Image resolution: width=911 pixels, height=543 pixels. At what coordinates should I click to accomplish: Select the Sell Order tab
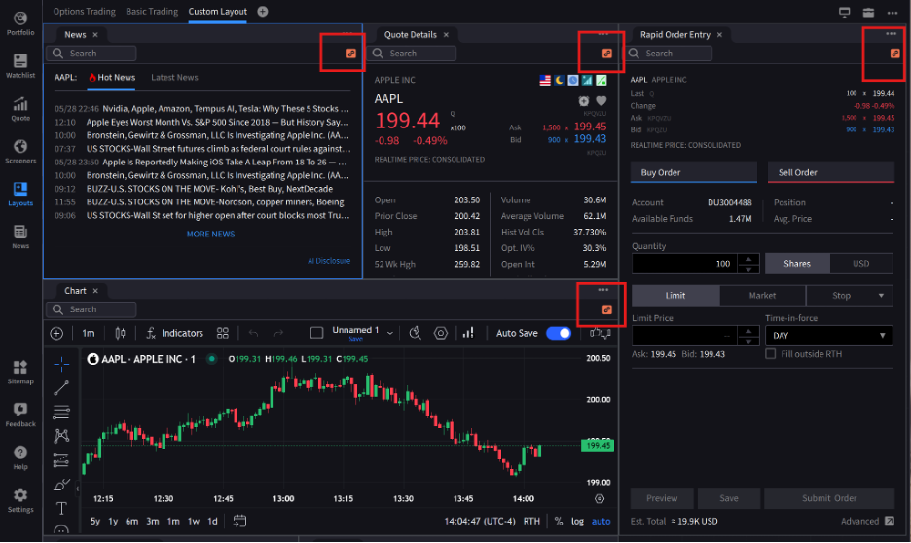point(831,172)
